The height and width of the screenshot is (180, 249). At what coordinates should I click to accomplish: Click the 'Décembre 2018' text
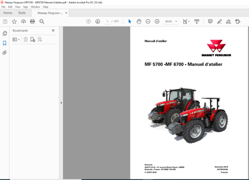point(221,167)
